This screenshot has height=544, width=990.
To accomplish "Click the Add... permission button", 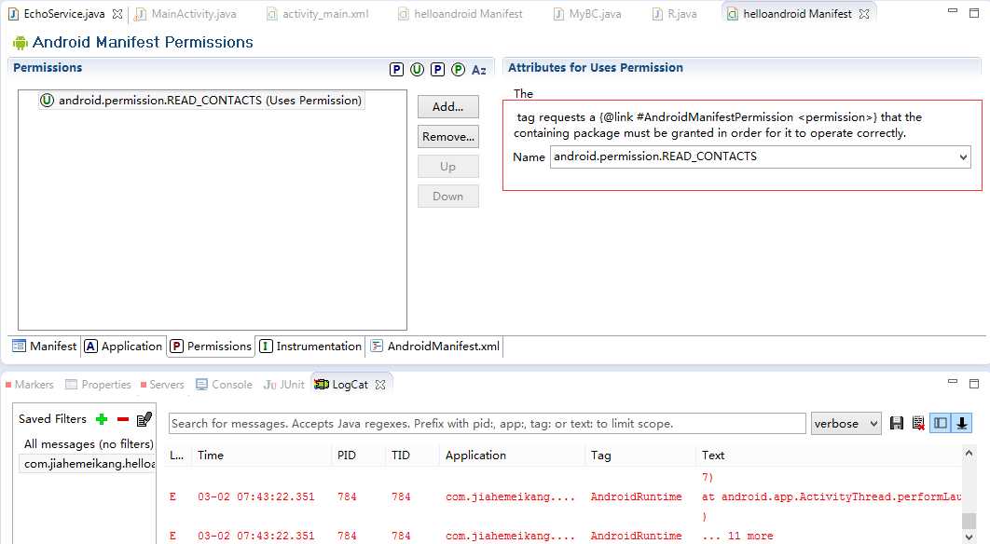I will click(x=448, y=106).
